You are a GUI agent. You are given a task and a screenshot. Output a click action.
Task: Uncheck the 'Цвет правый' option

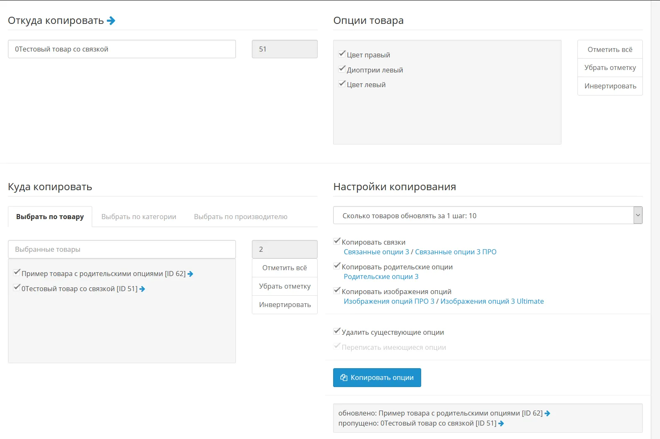tap(342, 54)
